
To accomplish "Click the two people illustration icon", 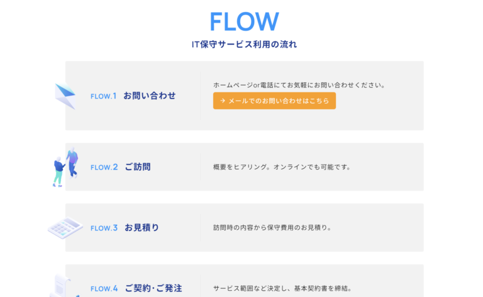I will pos(65,166).
